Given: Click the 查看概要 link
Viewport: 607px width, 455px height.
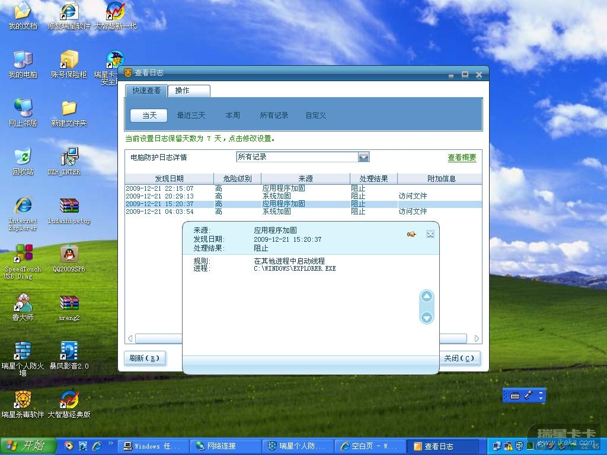Looking at the screenshot, I should (462, 158).
